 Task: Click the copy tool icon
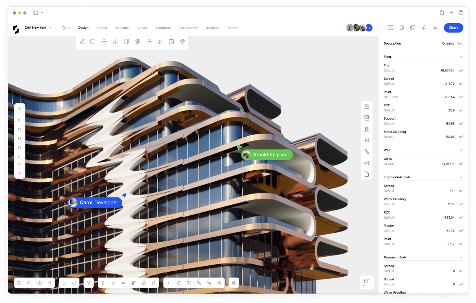[x=127, y=42]
